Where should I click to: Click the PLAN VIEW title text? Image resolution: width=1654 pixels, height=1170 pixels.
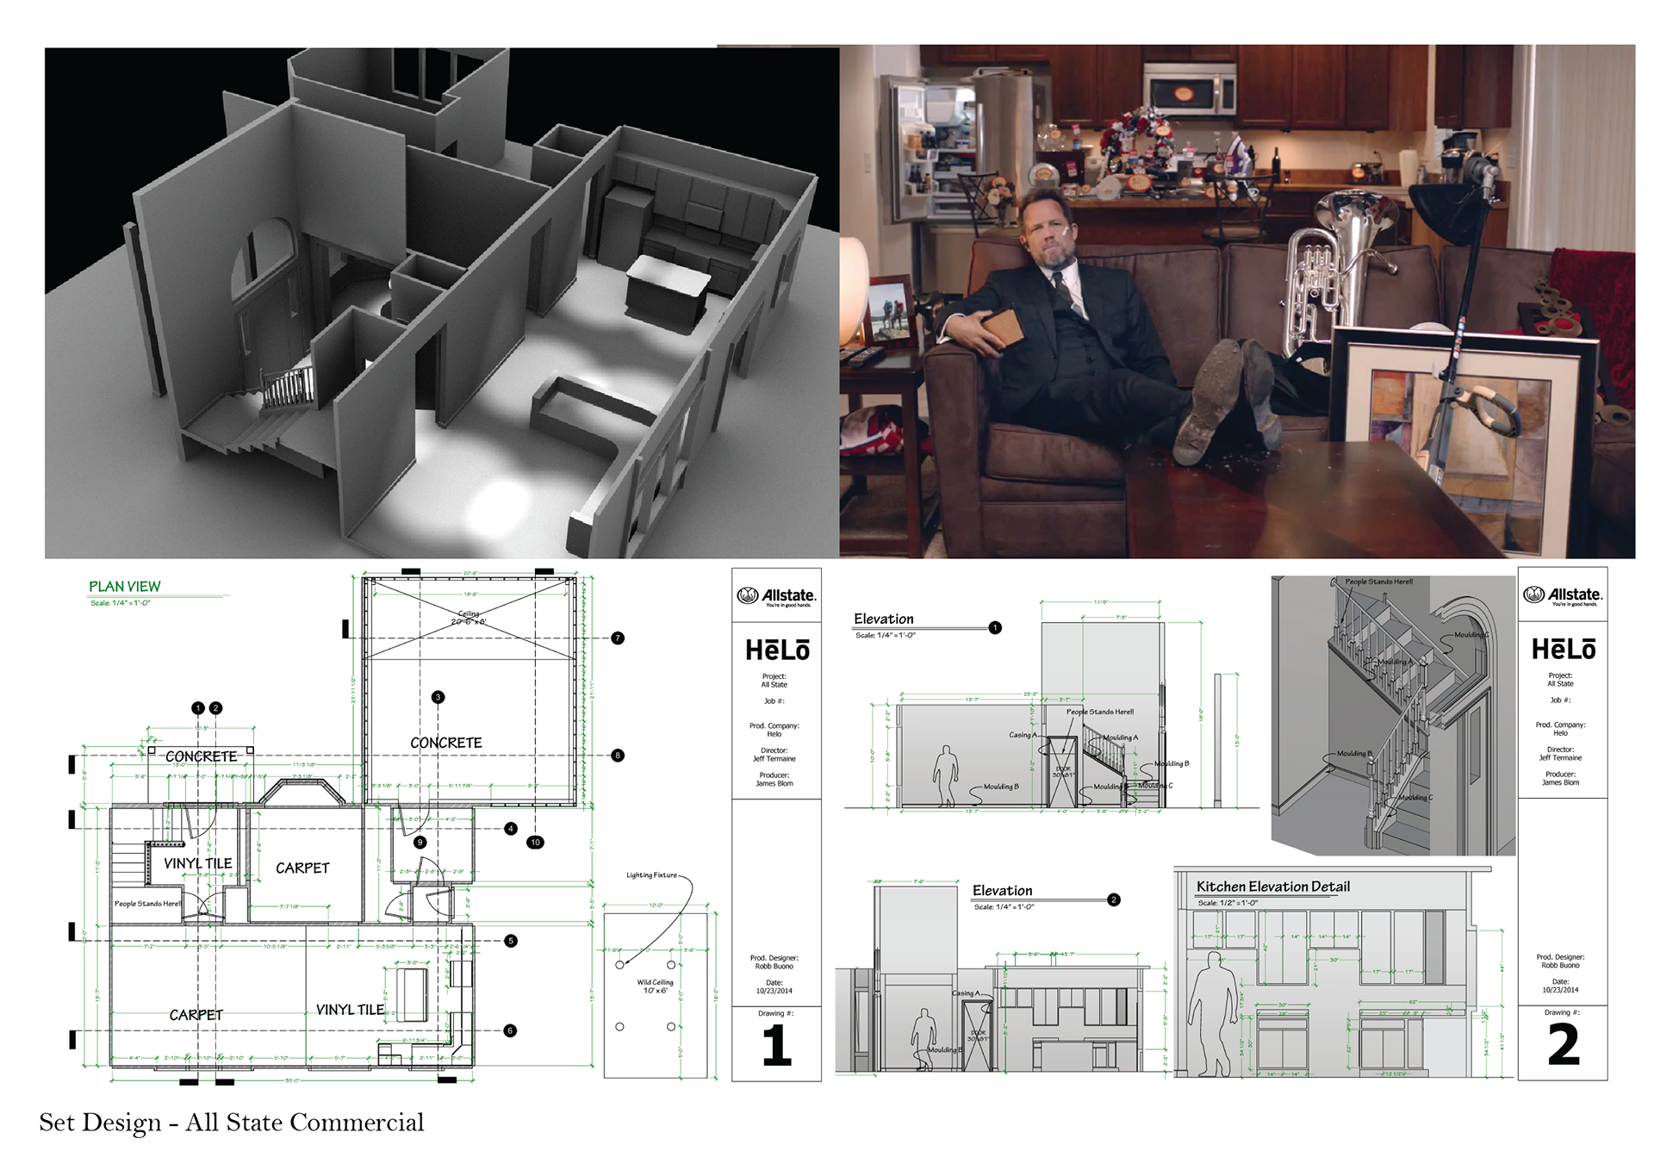tap(125, 587)
